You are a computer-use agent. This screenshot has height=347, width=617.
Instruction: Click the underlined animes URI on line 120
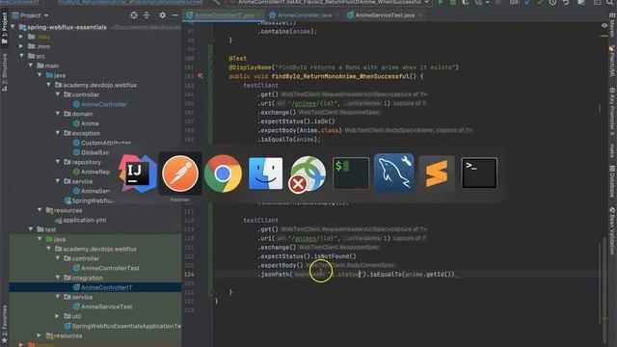[306, 238]
